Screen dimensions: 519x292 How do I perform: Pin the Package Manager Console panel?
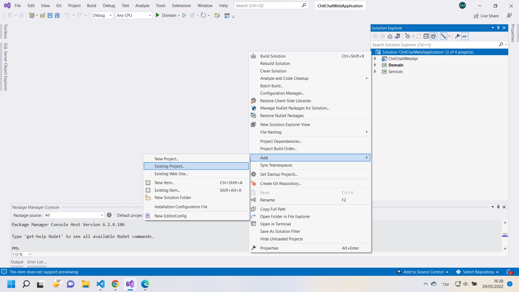(498, 207)
